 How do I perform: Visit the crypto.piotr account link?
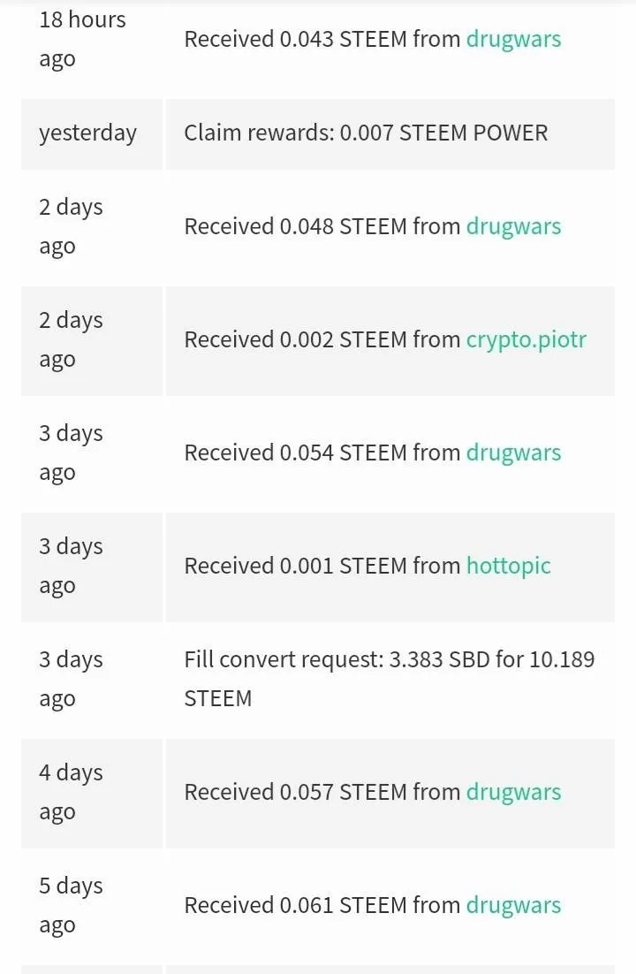click(526, 340)
